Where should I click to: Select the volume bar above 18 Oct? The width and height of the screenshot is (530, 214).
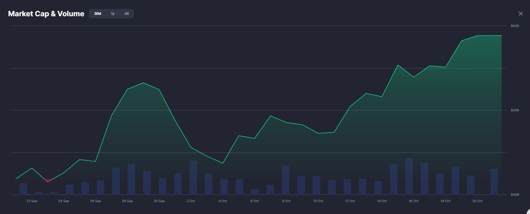coord(440,184)
